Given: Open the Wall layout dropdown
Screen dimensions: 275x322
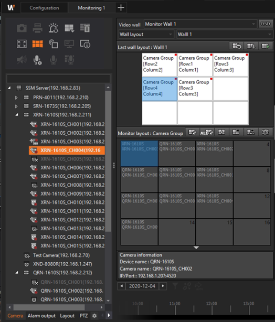Looking at the screenshot, I should click(x=146, y=34).
